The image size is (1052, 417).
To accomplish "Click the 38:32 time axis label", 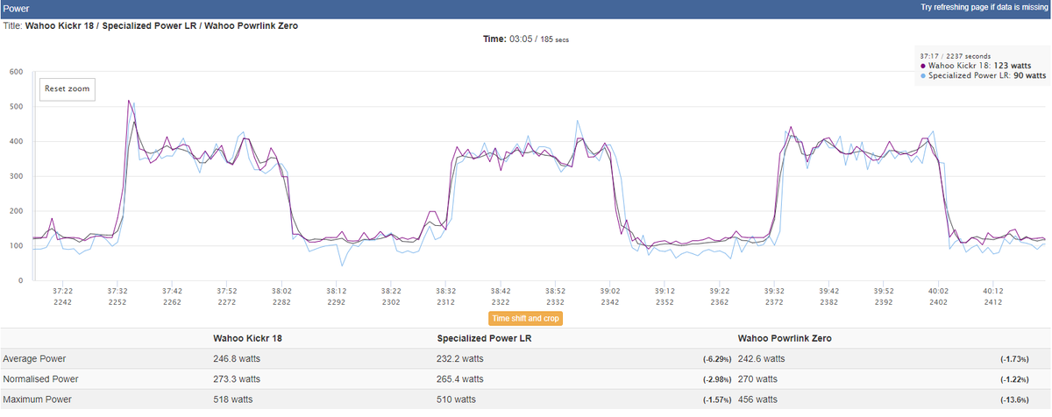I will 445,290.
